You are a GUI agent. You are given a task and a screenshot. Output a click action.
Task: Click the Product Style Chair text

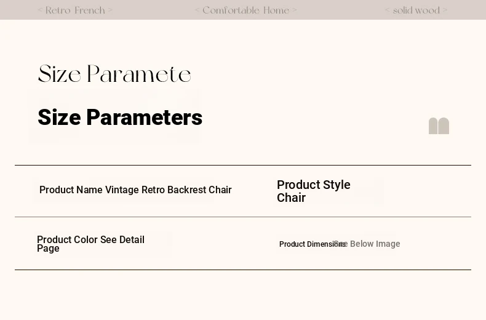(x=314, y=191)
